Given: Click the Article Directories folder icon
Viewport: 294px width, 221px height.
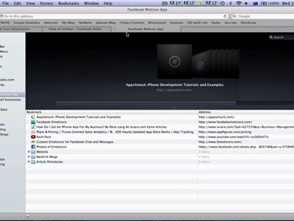Looking at the screenshot, I should point(33,162).
